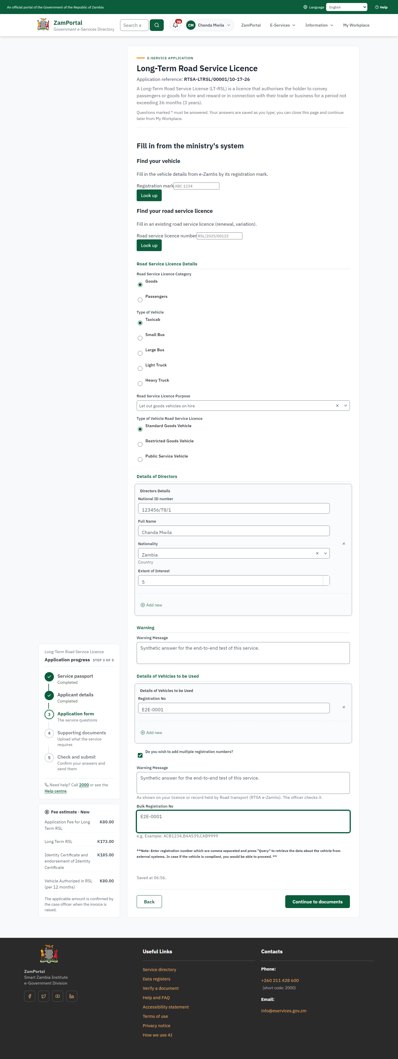Toggle multiple registration numbers checkbox
This screenshot has width=398, height=1059.
(140, 755)
